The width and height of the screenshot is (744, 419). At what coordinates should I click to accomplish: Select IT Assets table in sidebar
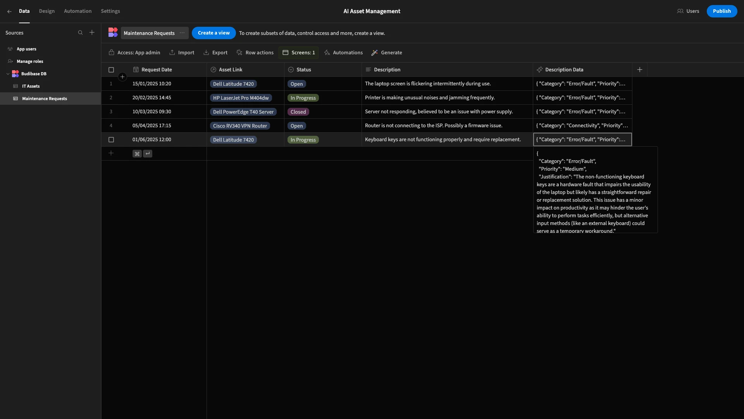(x=50, y=86)
